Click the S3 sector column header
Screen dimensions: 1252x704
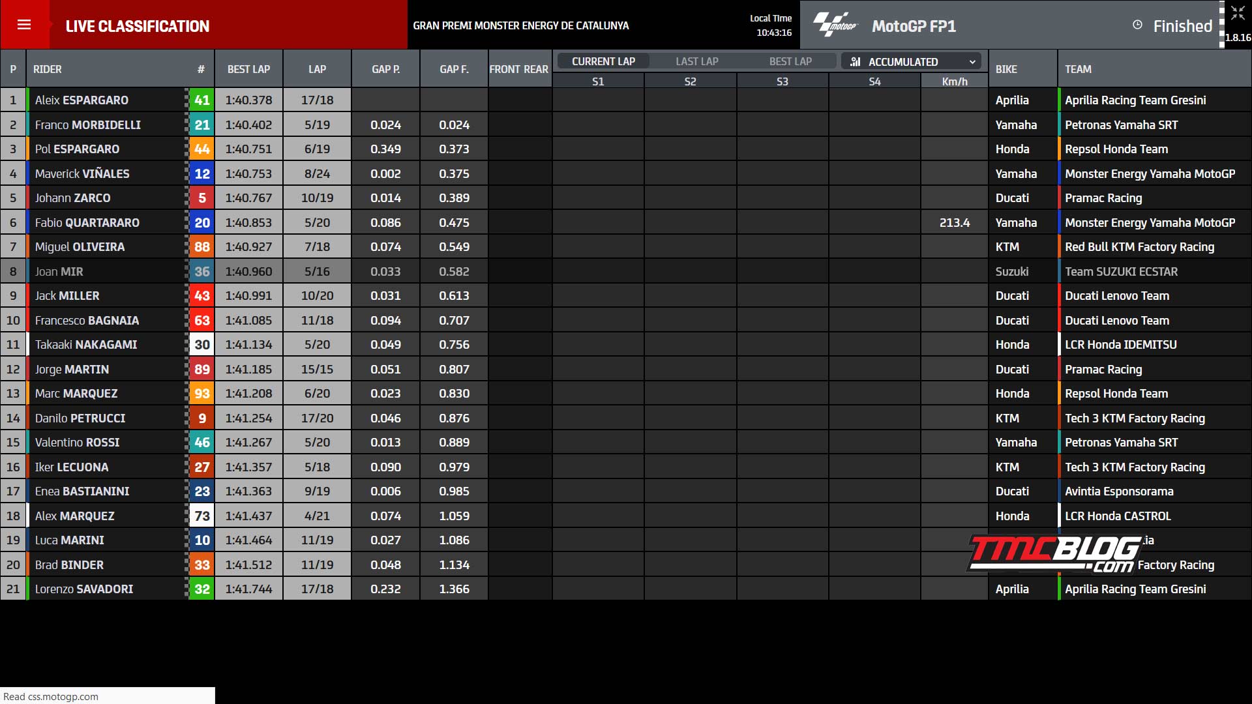(x=782, y=81)
